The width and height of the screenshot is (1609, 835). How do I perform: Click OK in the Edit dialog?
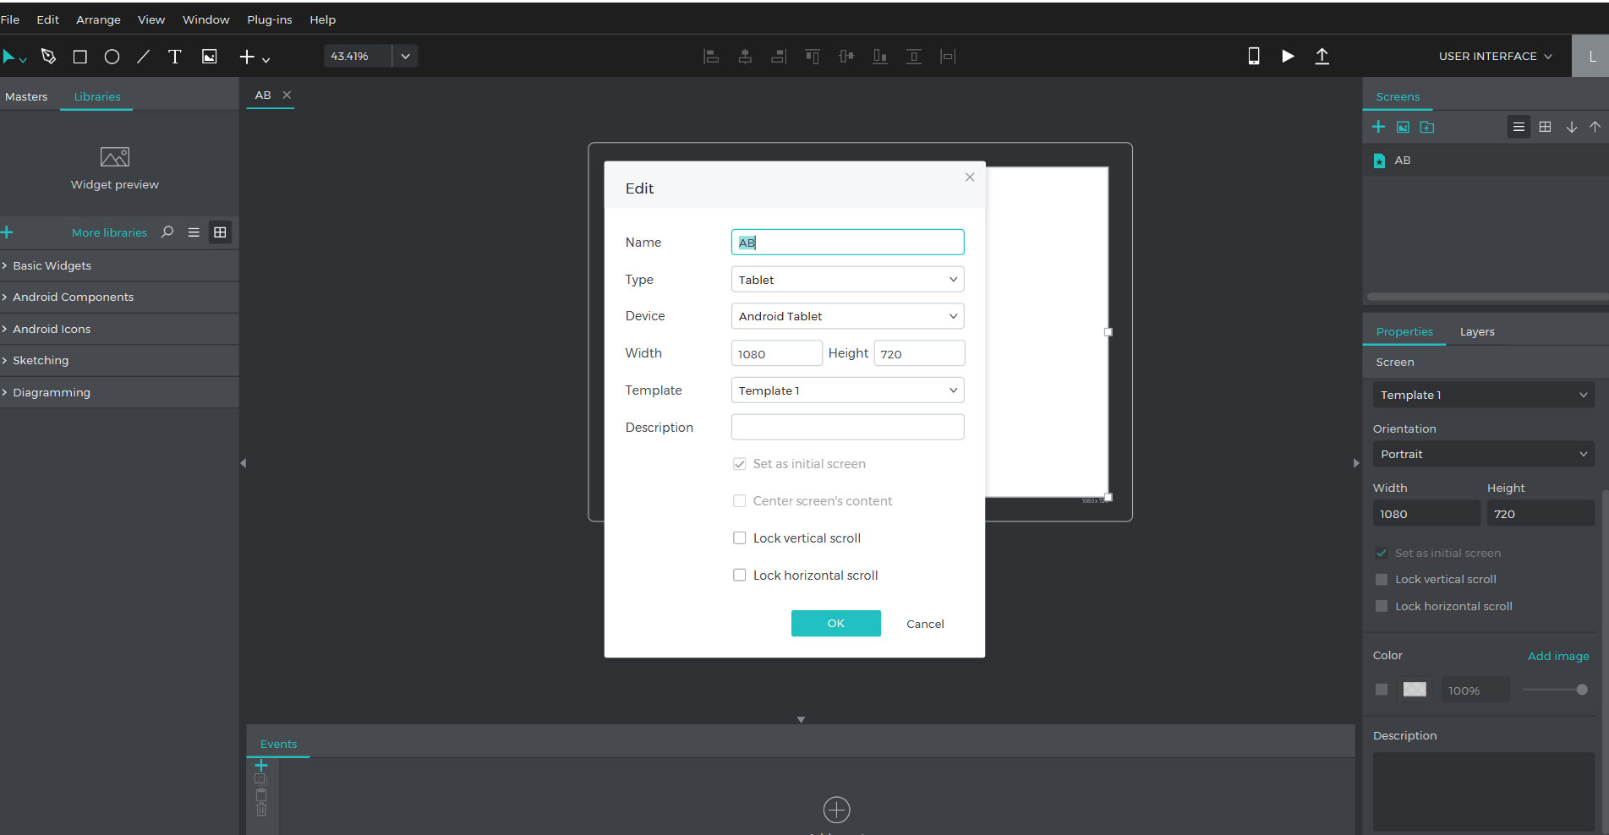click(x=835, y=623)
